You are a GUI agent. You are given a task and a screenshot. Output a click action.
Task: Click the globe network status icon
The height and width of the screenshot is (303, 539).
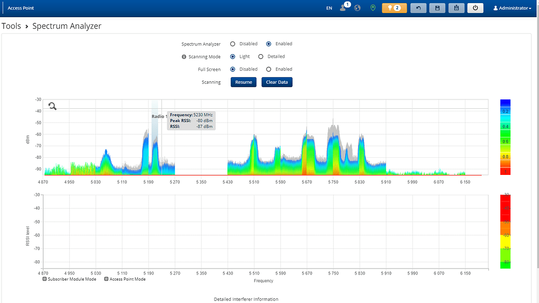(357, 8)
